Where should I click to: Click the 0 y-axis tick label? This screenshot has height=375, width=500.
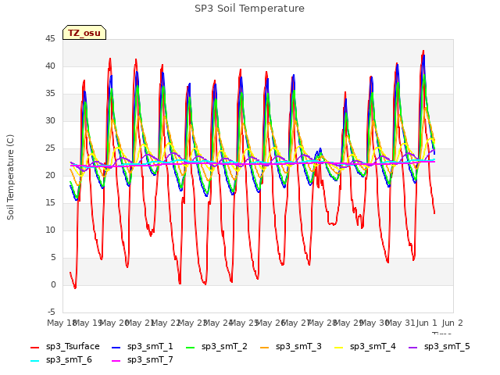point(53,284)
